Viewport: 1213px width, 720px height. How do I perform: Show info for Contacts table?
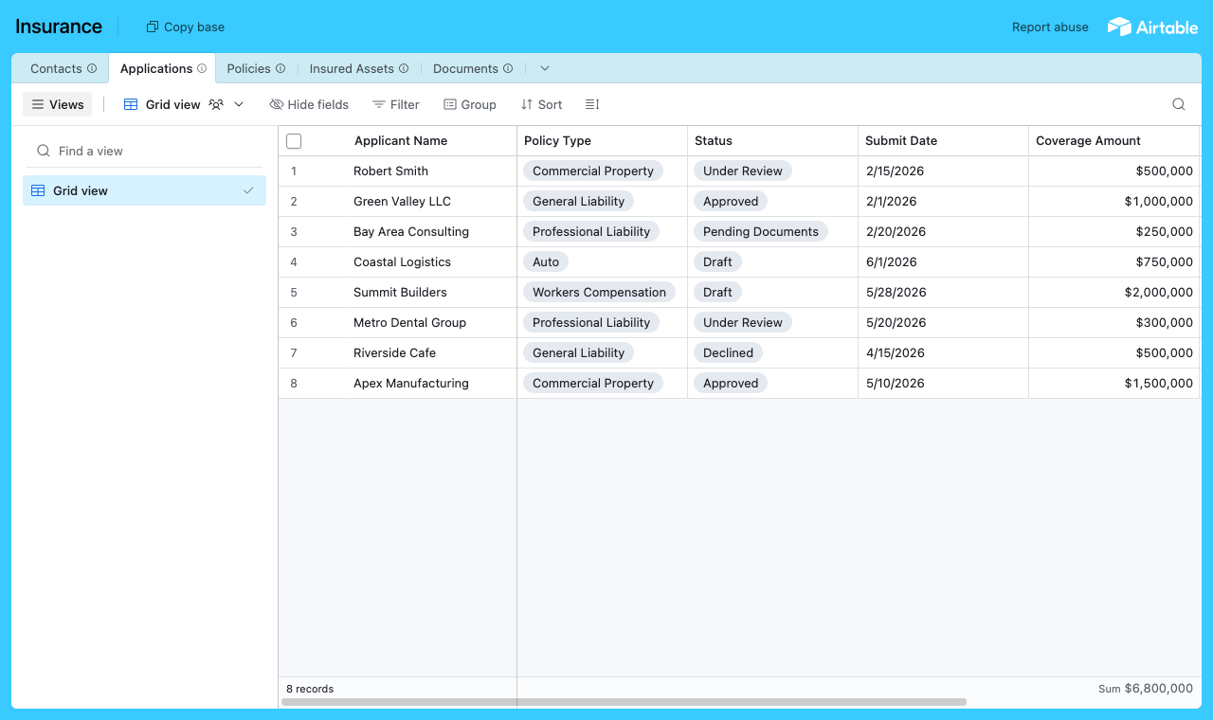click(92, 68)
